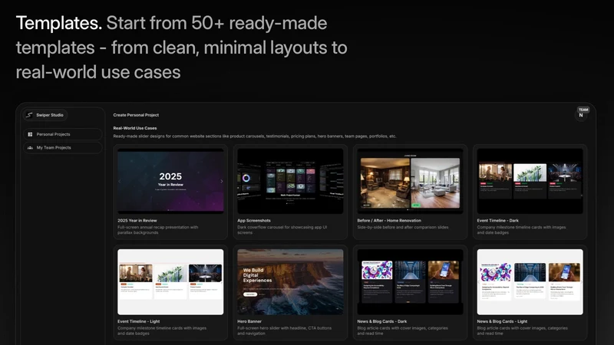Click the 'Event Timeline - Light' title
614x345 pixels.
(139, 321)
